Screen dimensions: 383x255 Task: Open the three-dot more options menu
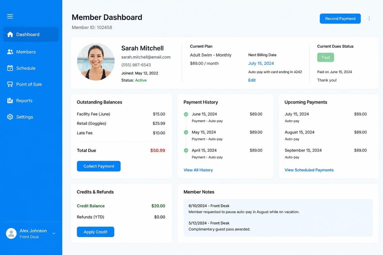[369, 18]
